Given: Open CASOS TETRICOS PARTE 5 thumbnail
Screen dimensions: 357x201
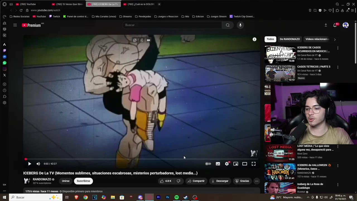Looking at the screenshot, I should [x=280, y=73].
